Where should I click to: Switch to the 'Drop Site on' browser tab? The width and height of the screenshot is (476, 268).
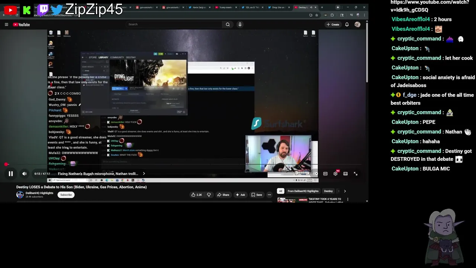tap(278, 7)
